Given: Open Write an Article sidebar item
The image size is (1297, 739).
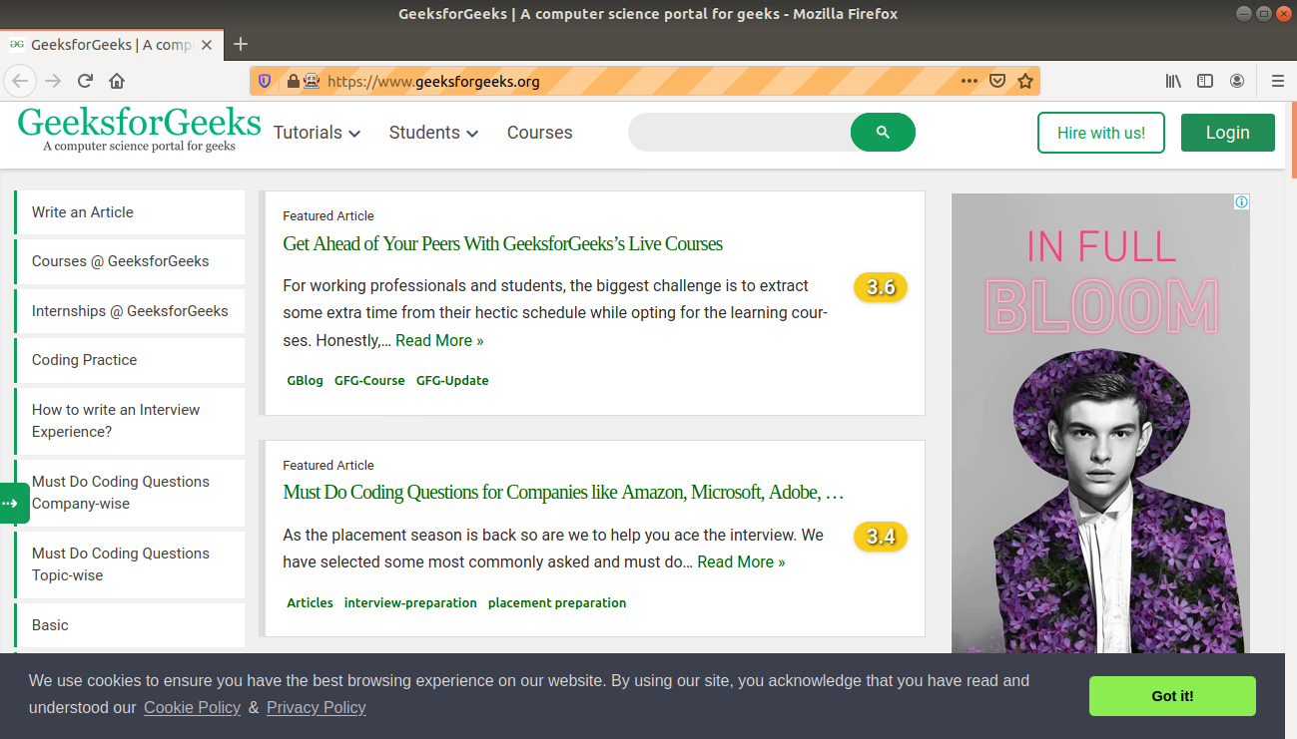Looking at the screenshot, I should tap(130, 212).
